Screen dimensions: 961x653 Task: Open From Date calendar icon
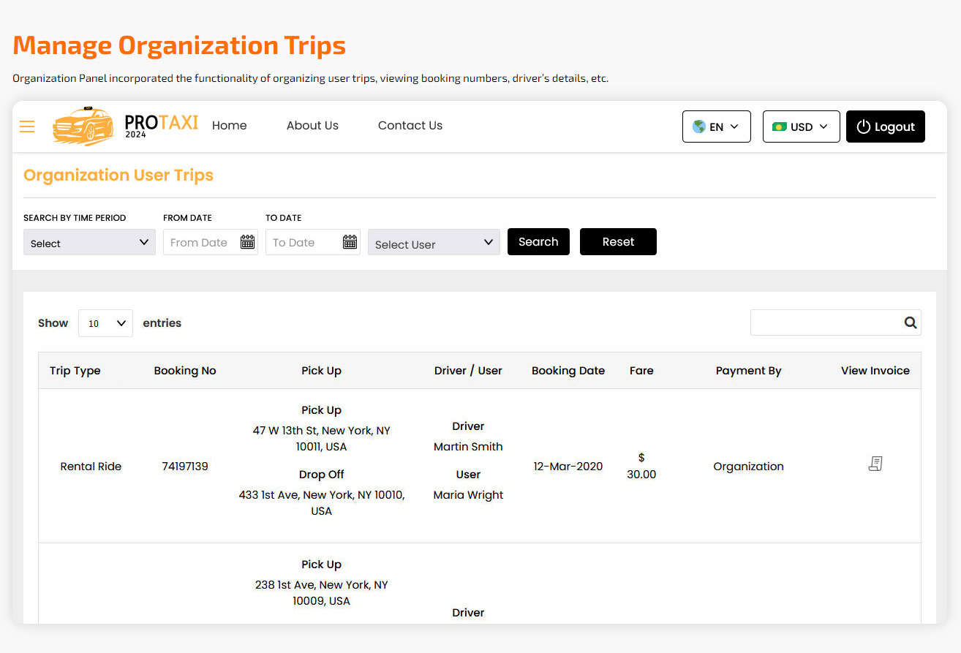coord(247,242)
